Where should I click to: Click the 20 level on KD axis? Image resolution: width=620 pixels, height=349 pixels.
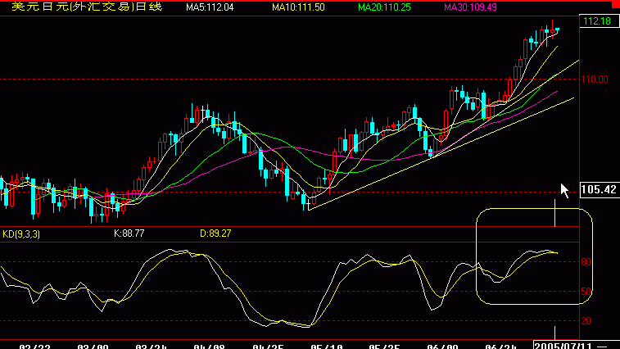(586, 321)
